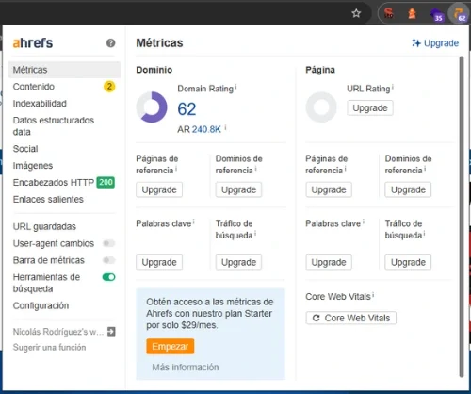Open the Más información link

point(186,367)
